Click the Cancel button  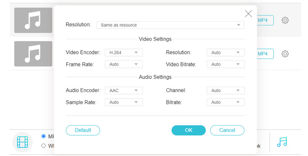pyautogui.click(x=227, y=130)
